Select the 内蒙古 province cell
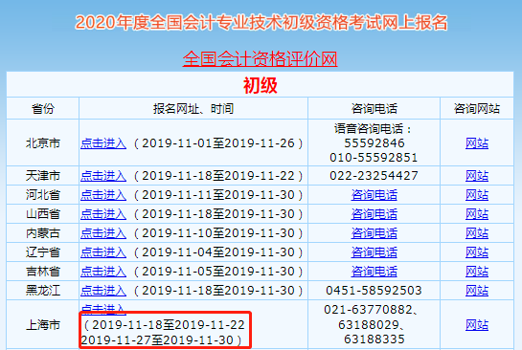This screenshot has width=522, height=350. (x=42, y=233)
